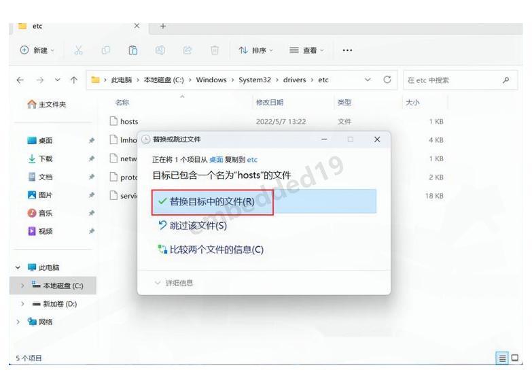Open the 排序 (Sort) dropdown
Screen dimensions: 532x389
pyautogui.click(x=256, y=50)
